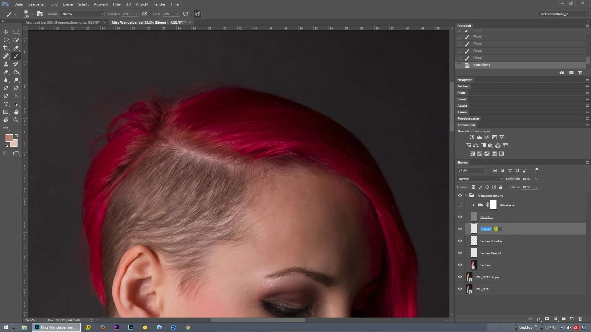Select the Zoom tool
591x332 pixels.
[x=16, y=120]
